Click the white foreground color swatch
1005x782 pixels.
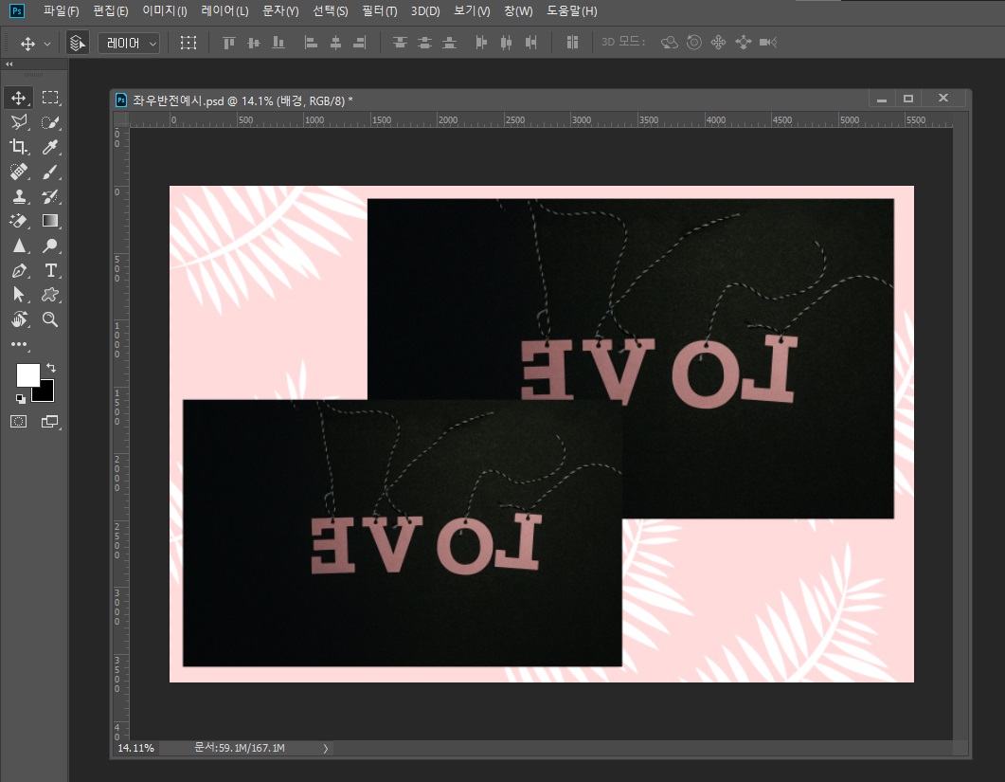coord(27,374)
